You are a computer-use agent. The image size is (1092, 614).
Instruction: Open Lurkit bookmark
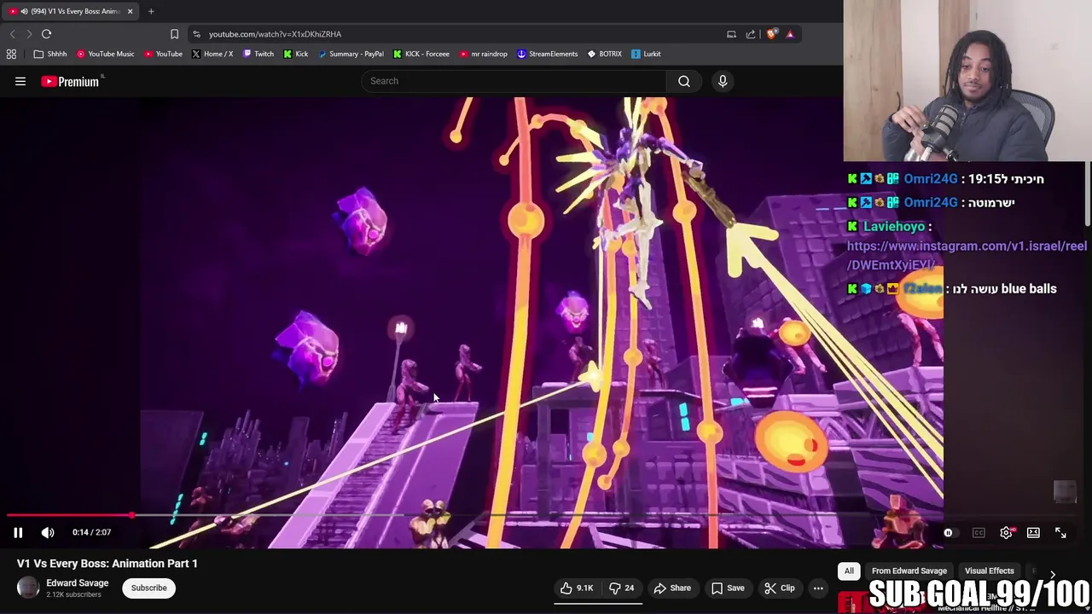point(646,54)
